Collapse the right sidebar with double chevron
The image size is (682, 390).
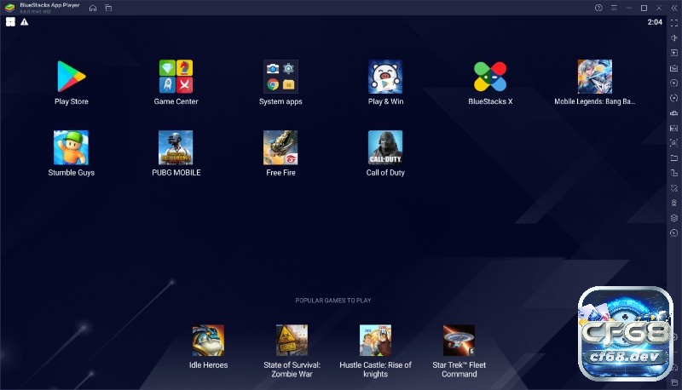tap(674, 8)
